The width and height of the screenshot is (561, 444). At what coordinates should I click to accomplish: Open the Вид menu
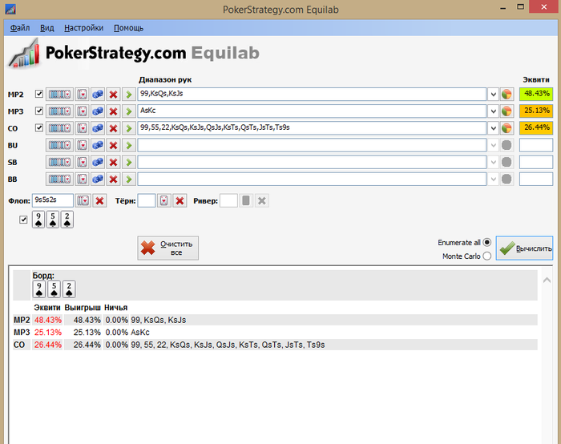tap(46, 28)
